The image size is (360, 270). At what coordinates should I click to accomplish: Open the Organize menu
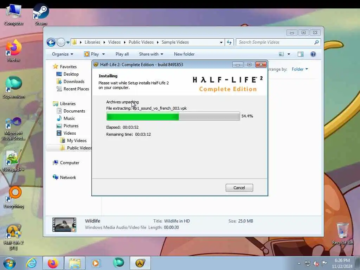pos(63,54)
